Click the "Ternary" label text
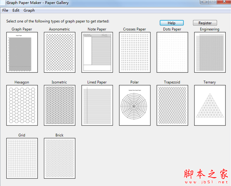The image size is (231, 186). (210, 82)
